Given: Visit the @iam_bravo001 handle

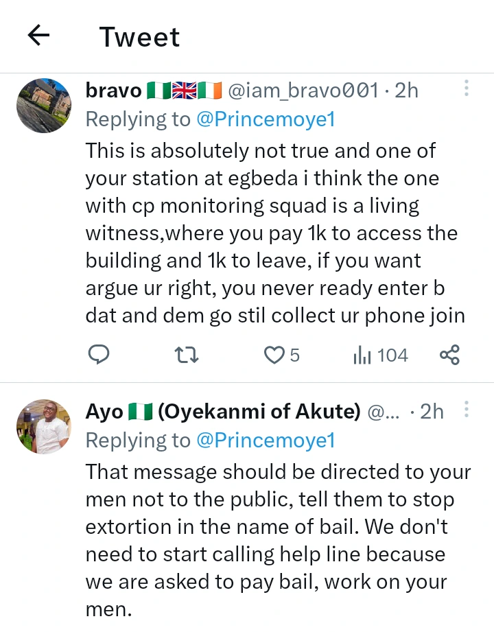Looking at the screenshot, I should 303,91.
